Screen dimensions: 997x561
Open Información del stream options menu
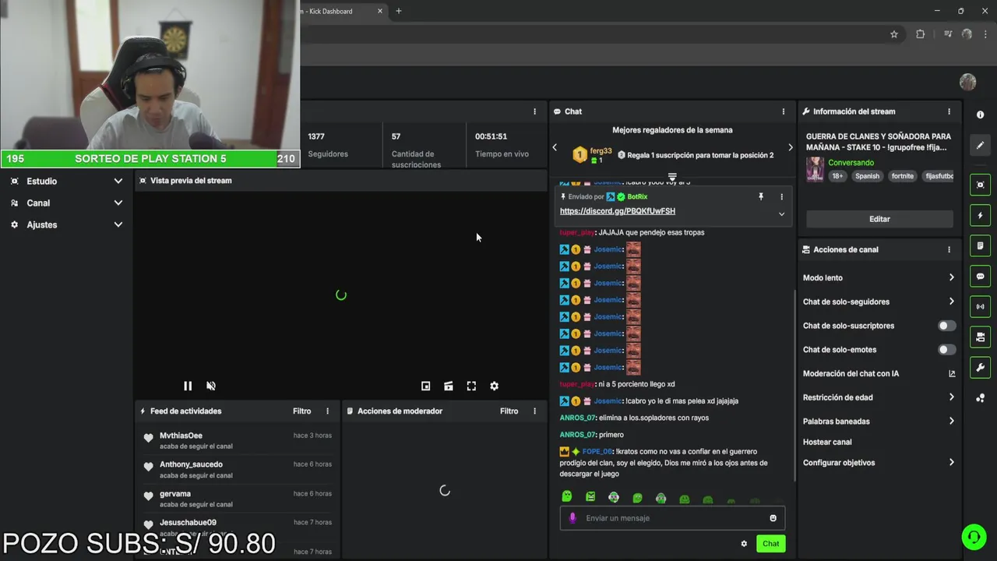[x=949, y=111]
